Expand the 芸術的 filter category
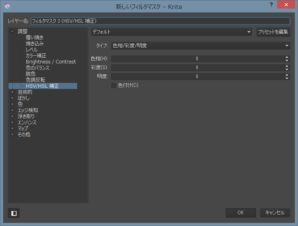298x226 pixels. click(x=13, y=92)
